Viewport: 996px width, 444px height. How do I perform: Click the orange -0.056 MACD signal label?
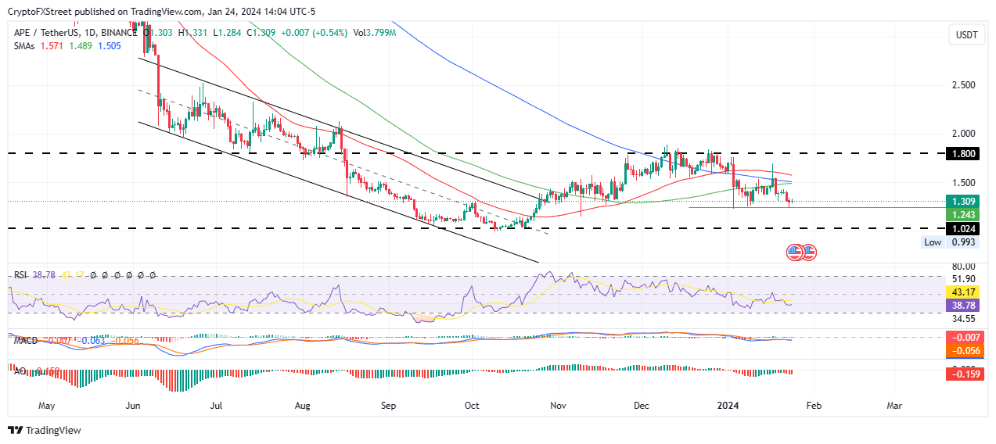(x=968, y=350)
